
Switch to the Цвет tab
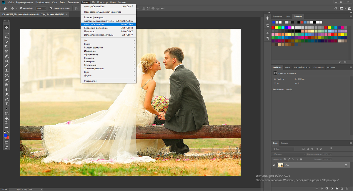click(288, 16)
